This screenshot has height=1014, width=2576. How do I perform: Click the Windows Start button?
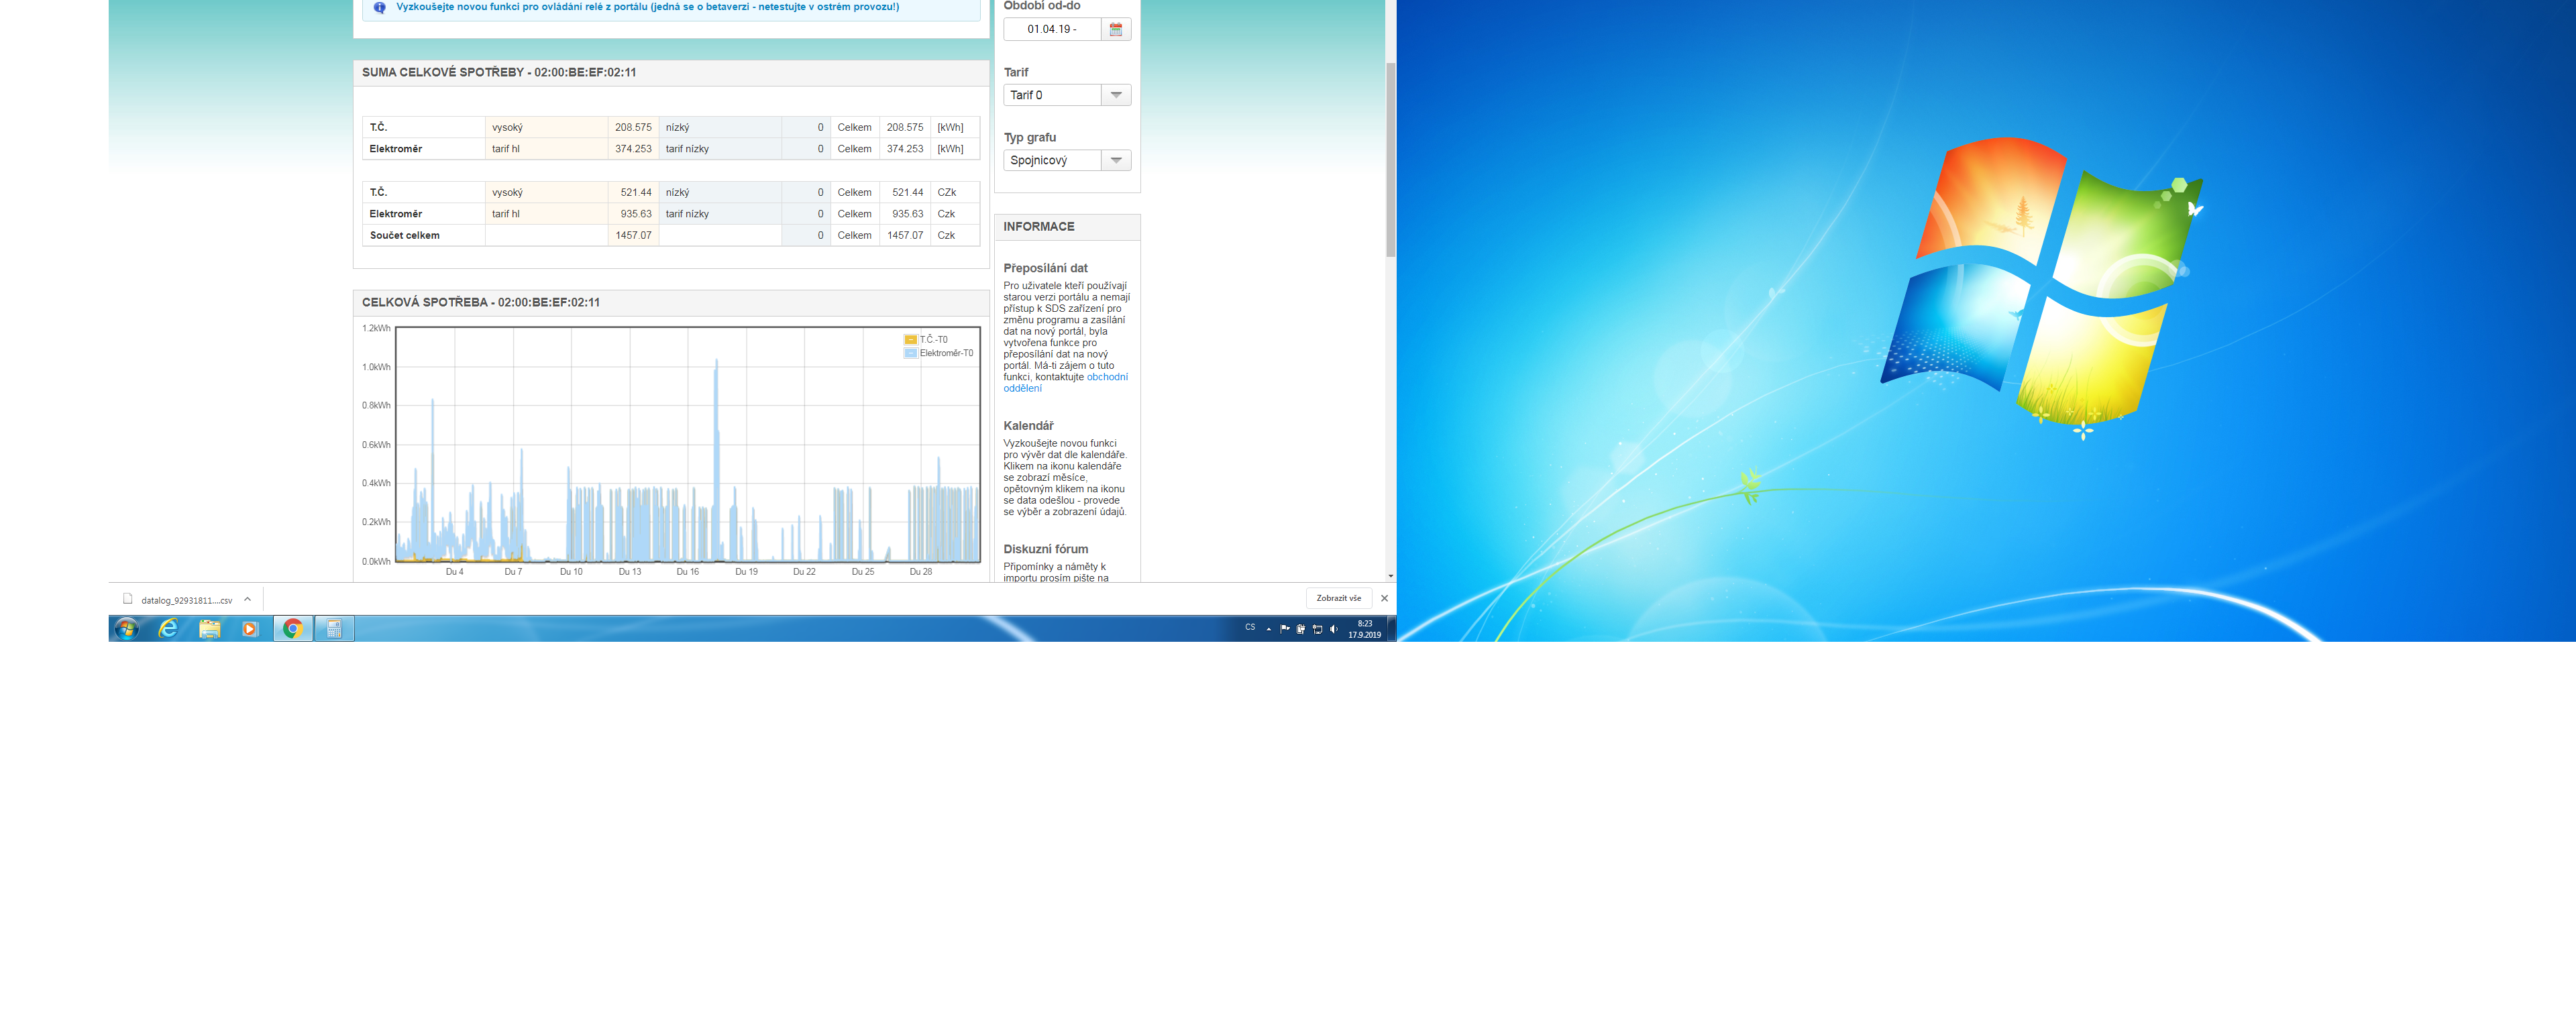tap(126, 628)
